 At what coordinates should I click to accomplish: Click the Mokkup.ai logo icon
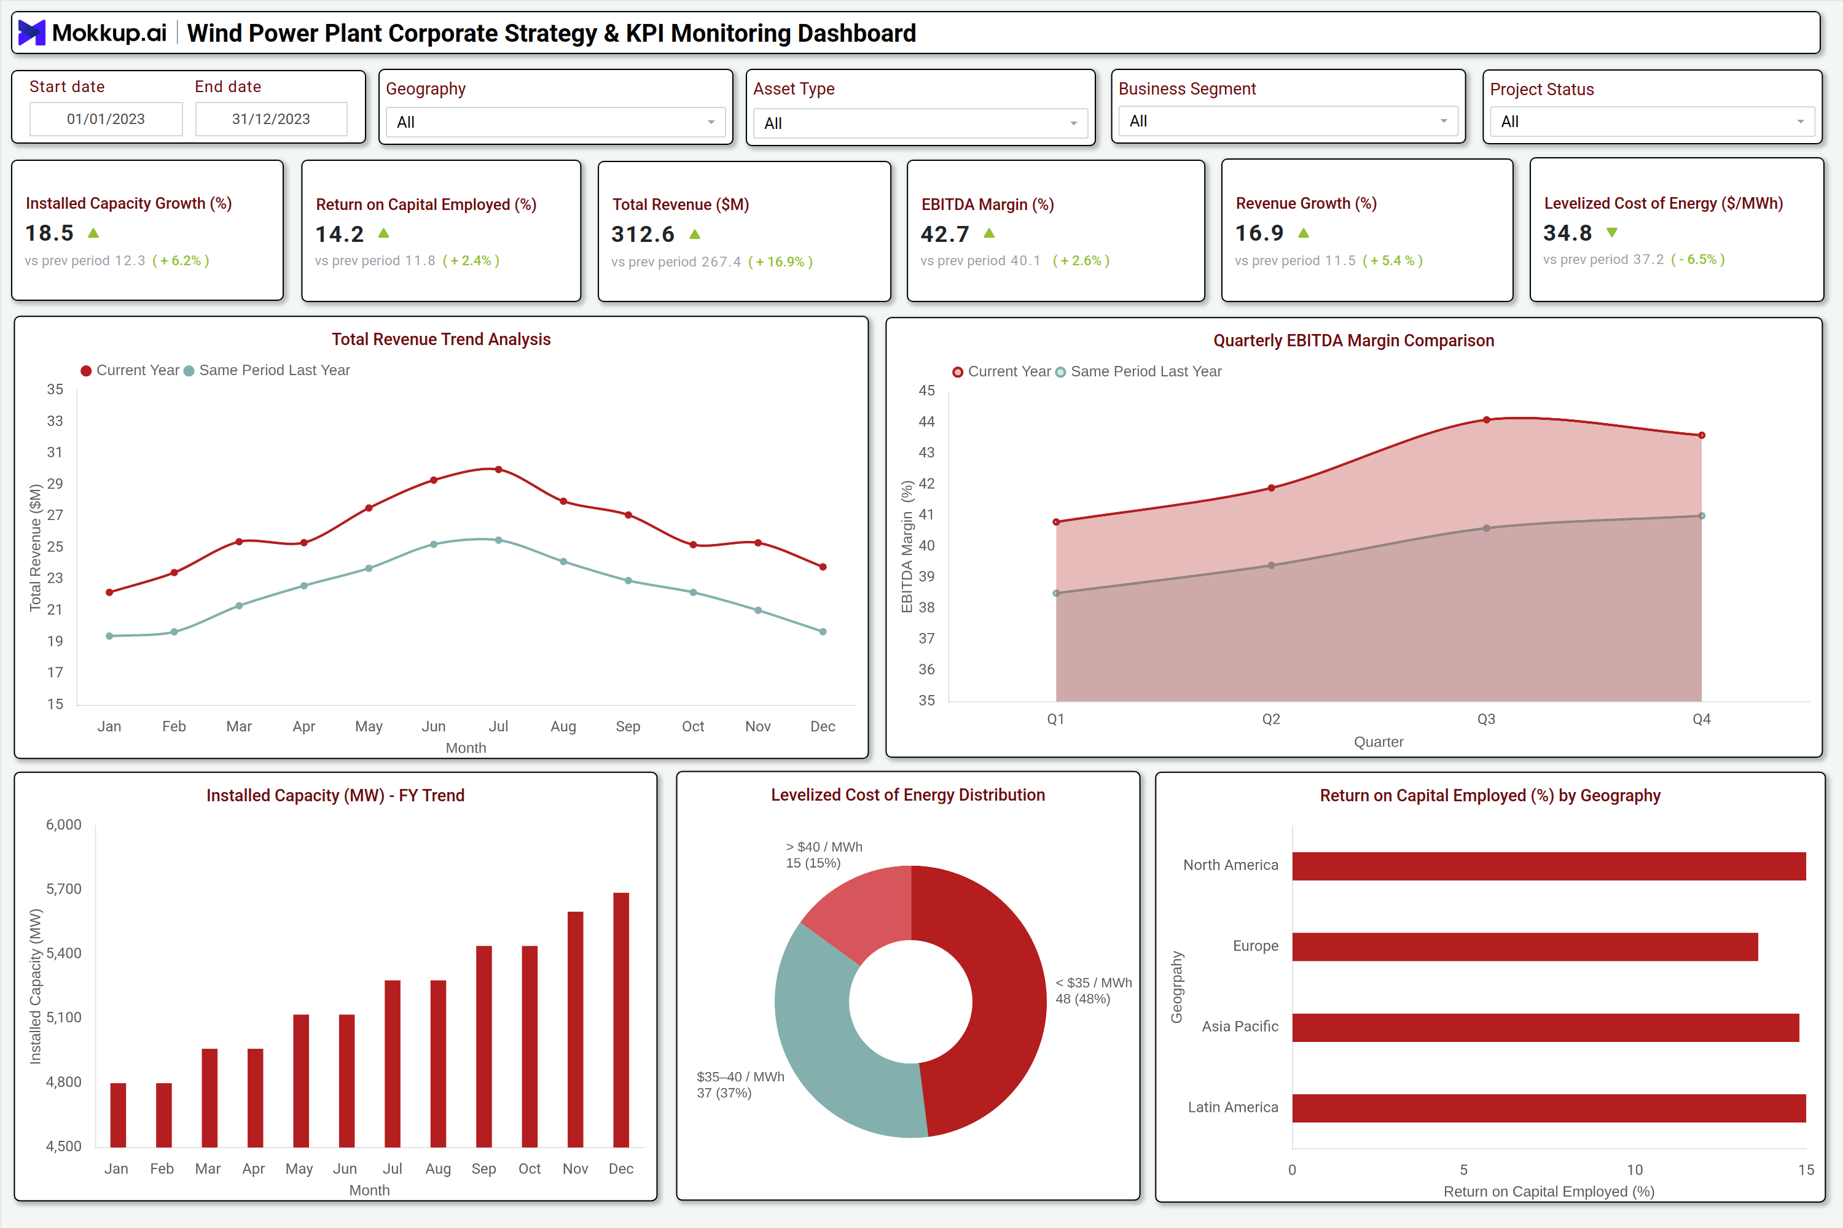32,32
